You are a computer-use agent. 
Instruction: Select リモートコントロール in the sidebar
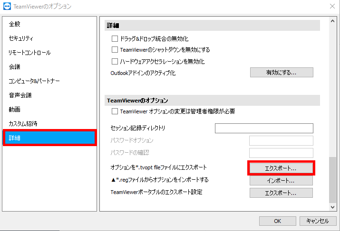point(29,53)
